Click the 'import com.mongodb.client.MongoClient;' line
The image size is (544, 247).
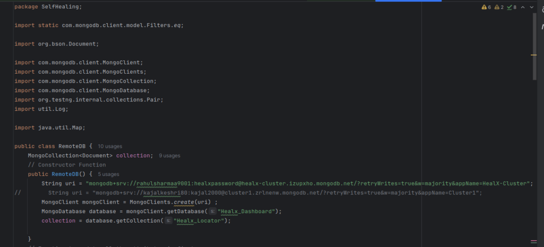[x=79, y=63]
